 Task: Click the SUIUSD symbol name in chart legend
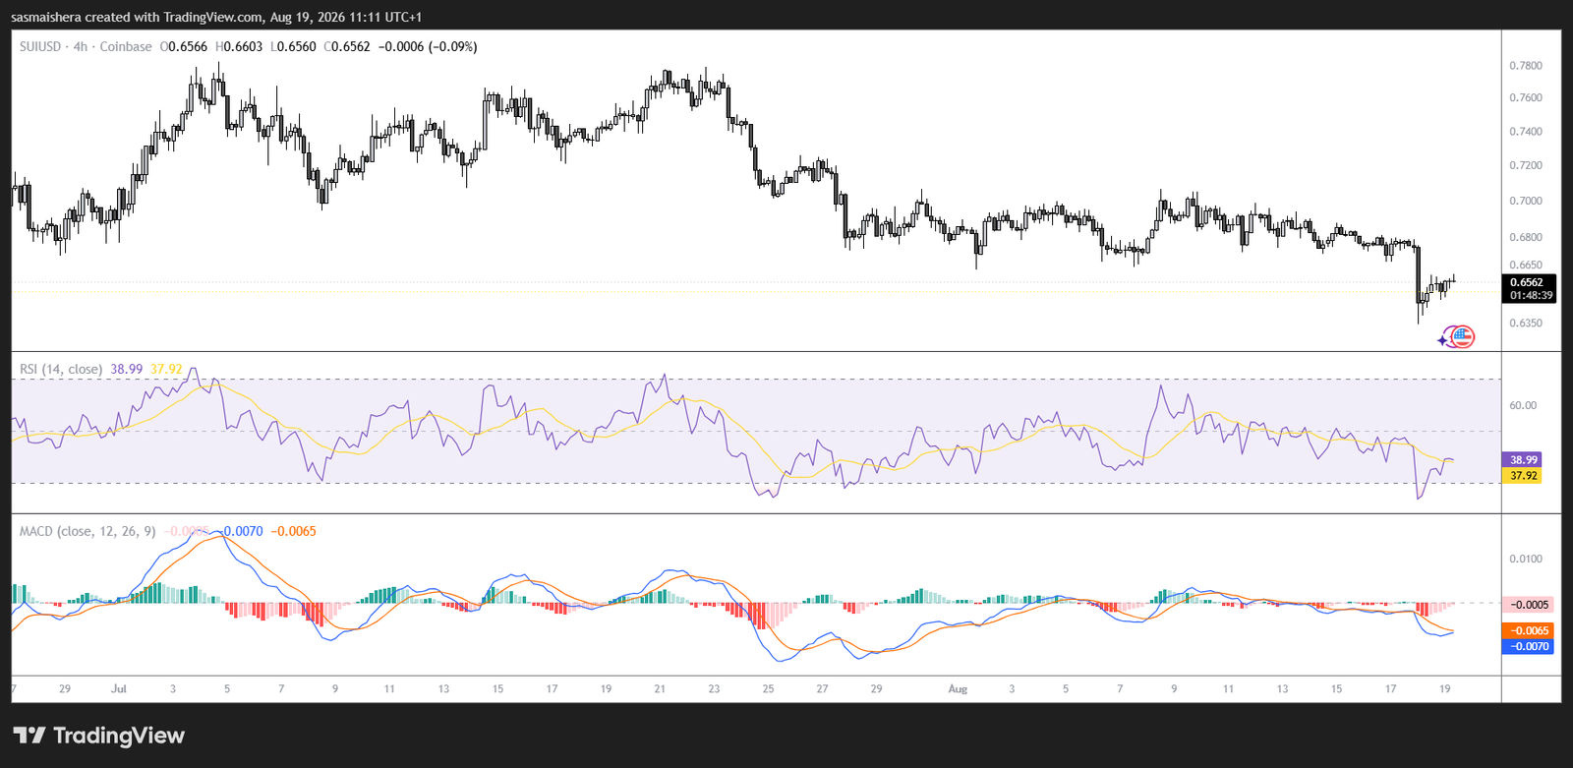click(x=40, y=46)
